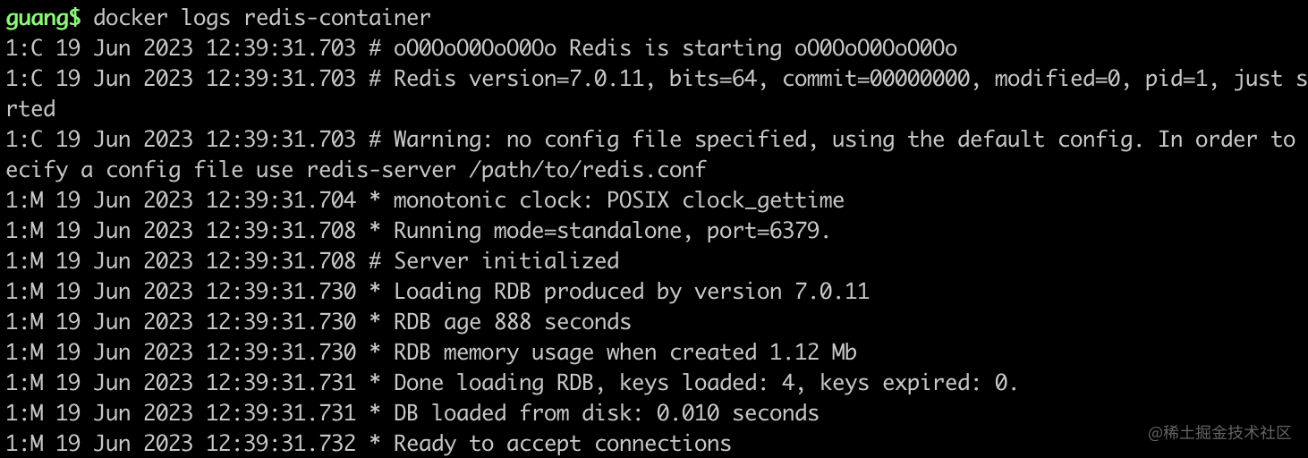Click the "commit=00000000" value
The height and width of the screenshot is (458, 1308).
tap(875, 79)
